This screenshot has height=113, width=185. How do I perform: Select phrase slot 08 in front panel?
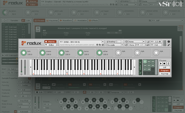click(149, 69)
